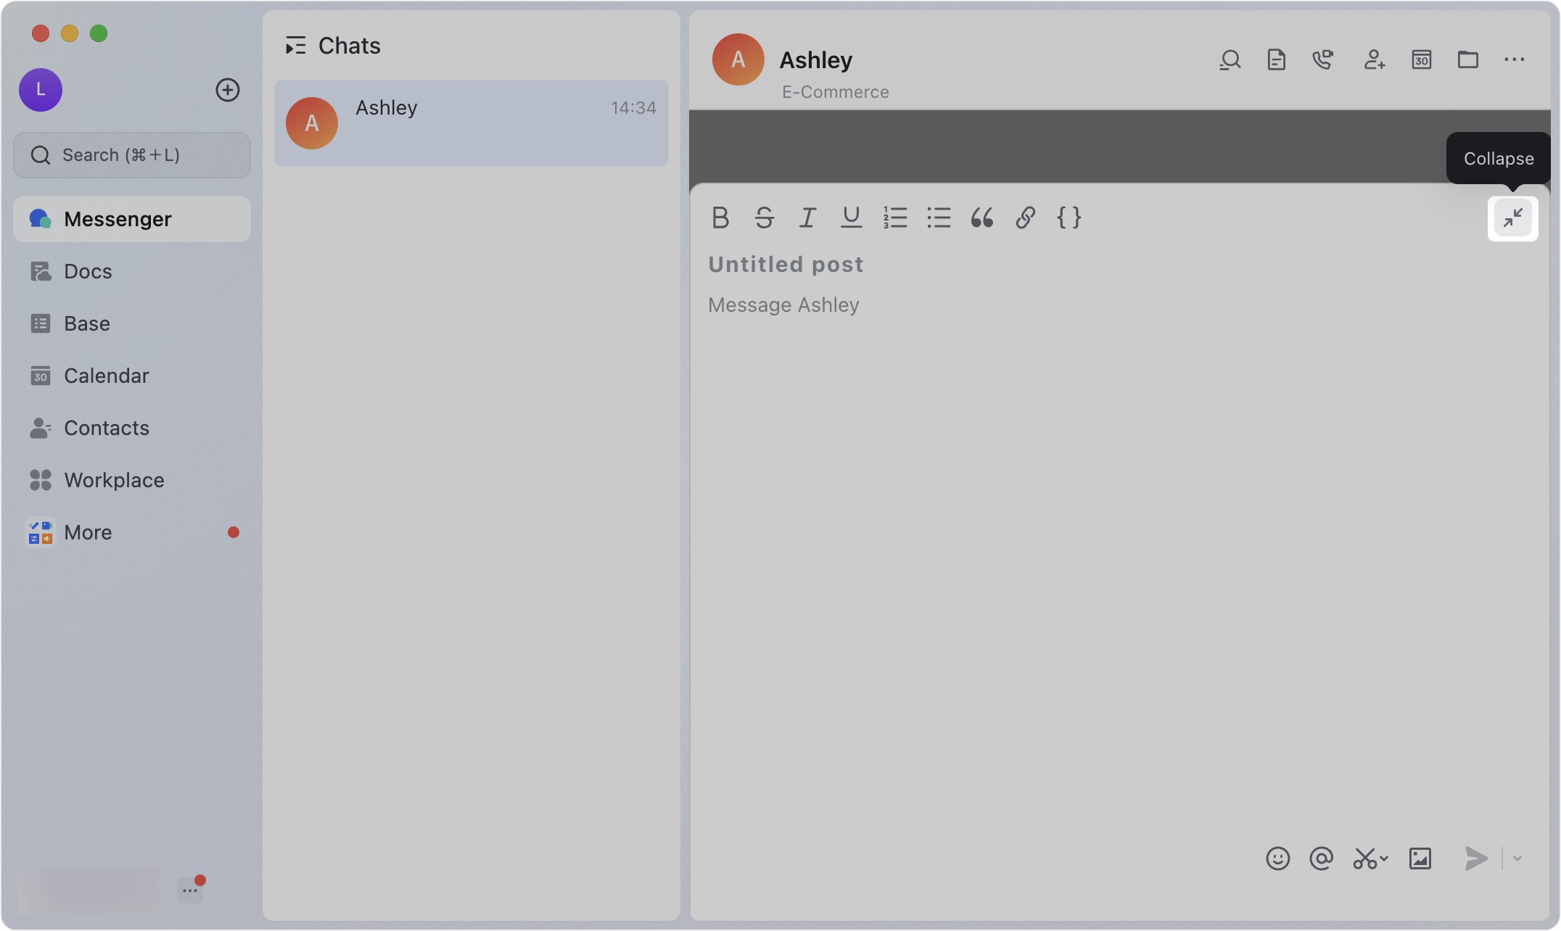
Task: Click the plus create button
Action: 228,90
